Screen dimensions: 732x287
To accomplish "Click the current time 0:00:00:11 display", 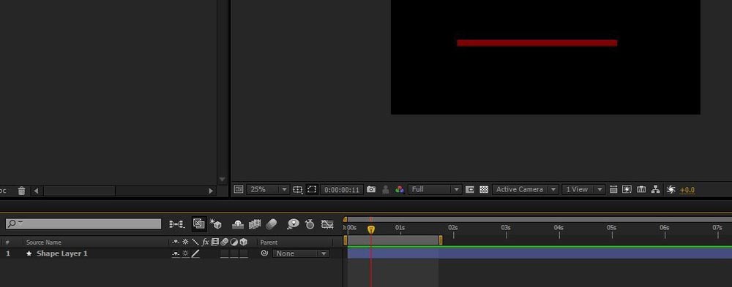I will pos(342,190).
